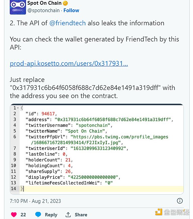The width and height of the screenshot is (193, 219).
Task: Click the Jinse Finance watermark logo
Action: click(x=172, y=212)
